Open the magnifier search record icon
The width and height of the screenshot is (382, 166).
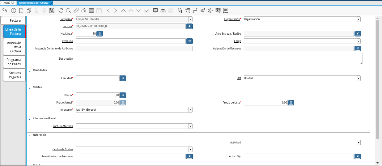68,11
